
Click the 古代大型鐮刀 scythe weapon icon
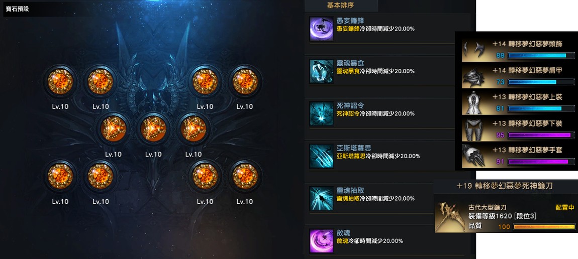(x=450, y=217)
